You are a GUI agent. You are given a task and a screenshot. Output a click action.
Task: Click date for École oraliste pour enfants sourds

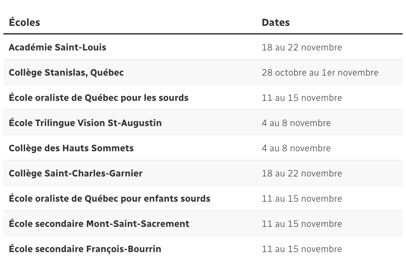point(302,199)
